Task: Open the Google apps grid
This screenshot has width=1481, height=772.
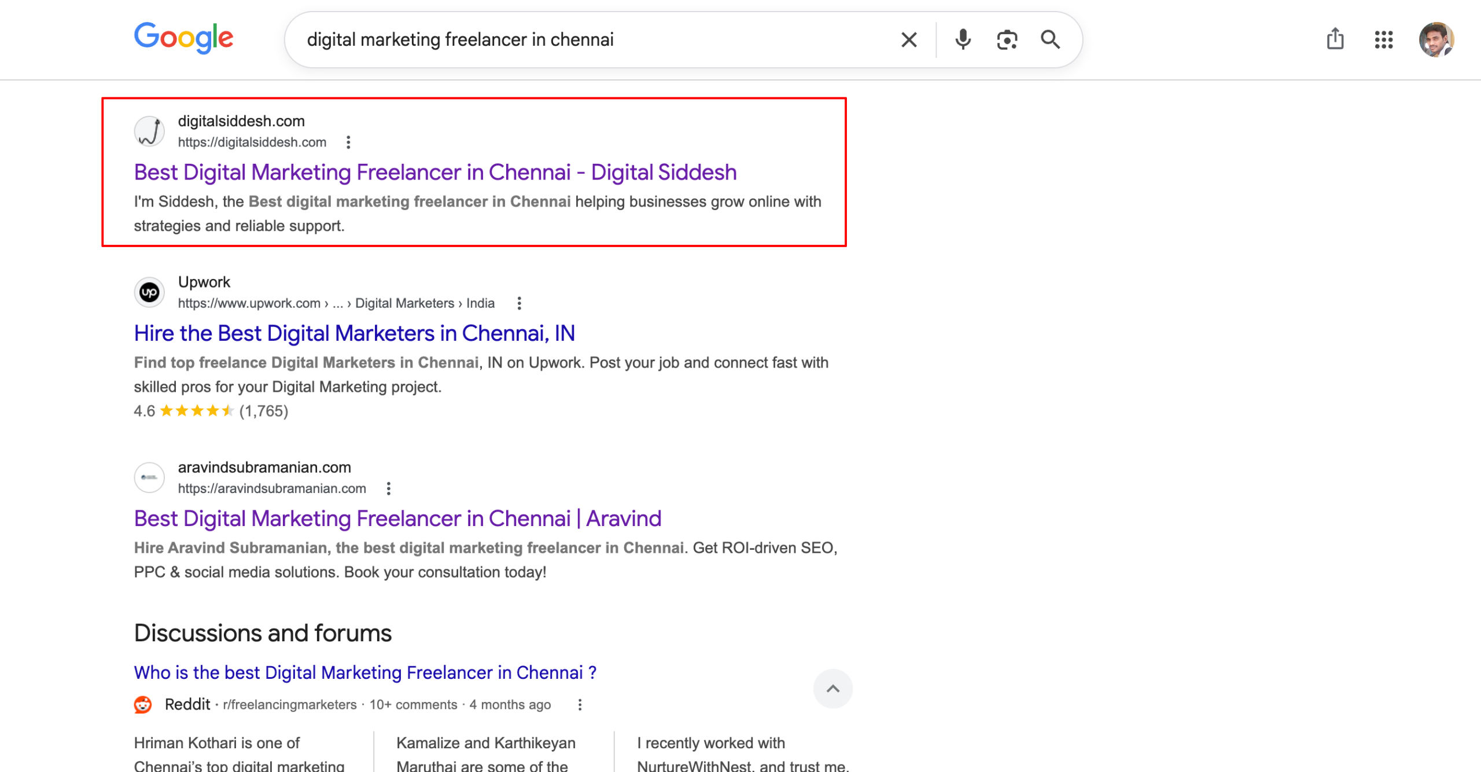Action: [x=1384, y=40]
